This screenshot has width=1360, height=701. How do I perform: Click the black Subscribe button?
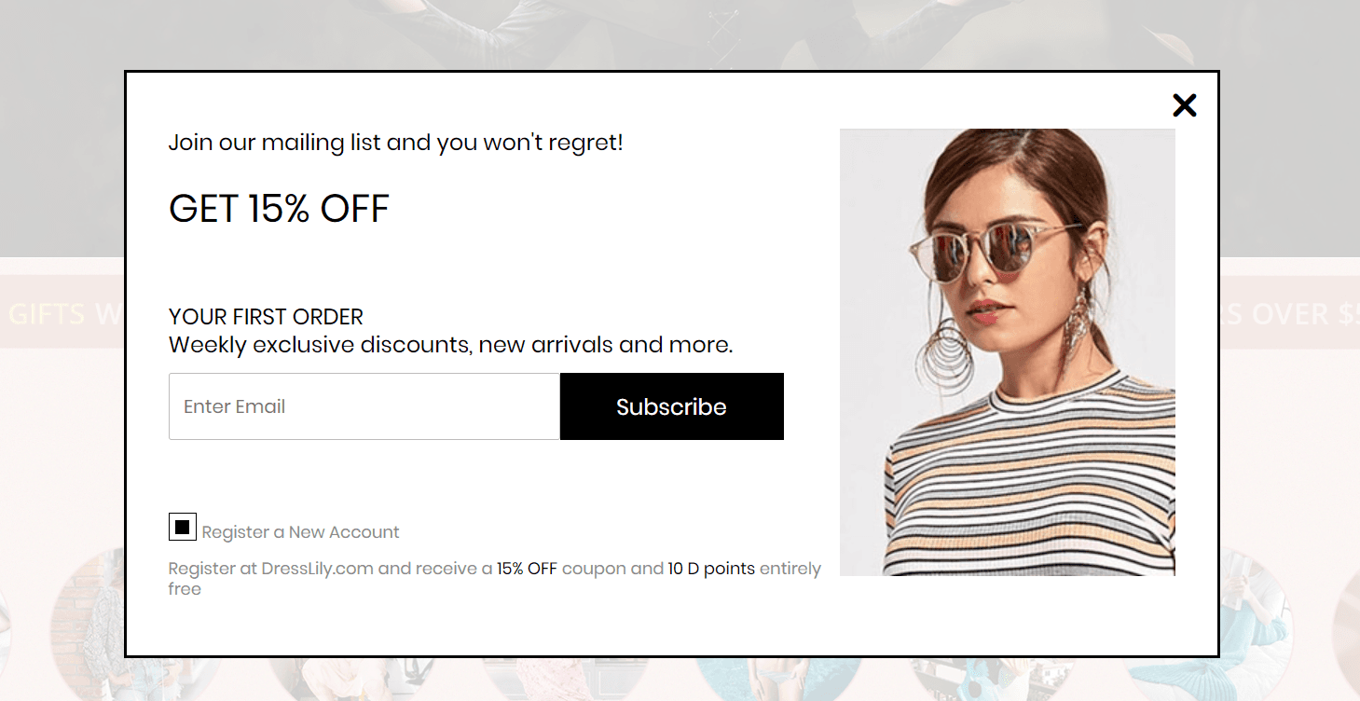point(671,406)
